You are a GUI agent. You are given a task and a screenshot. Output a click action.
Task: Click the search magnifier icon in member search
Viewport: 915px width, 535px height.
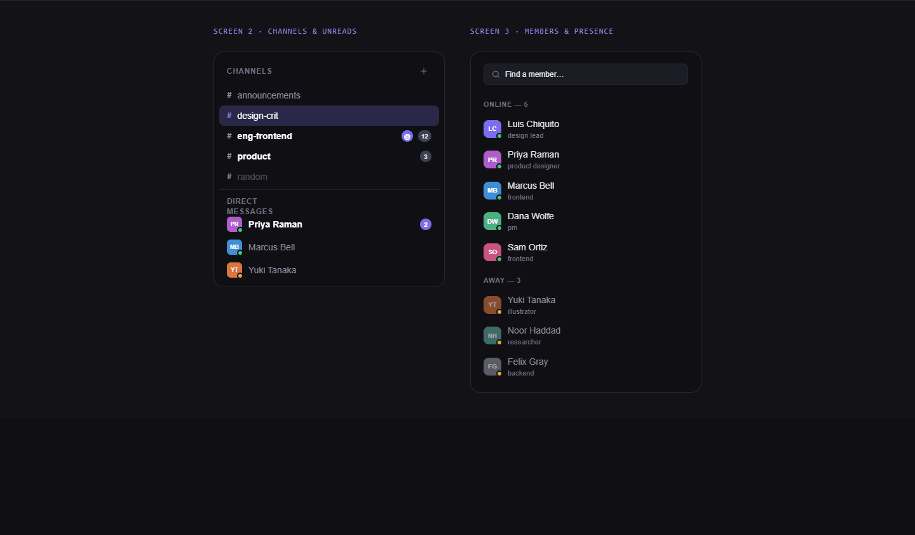coord(496,74)
